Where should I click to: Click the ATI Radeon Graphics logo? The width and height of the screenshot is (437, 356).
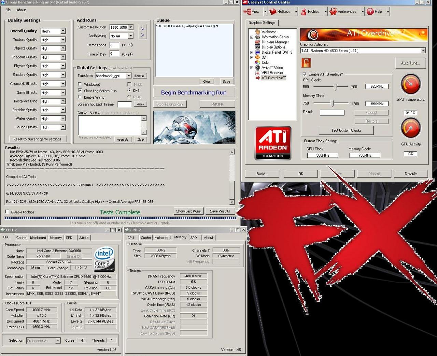coord(273,143)
